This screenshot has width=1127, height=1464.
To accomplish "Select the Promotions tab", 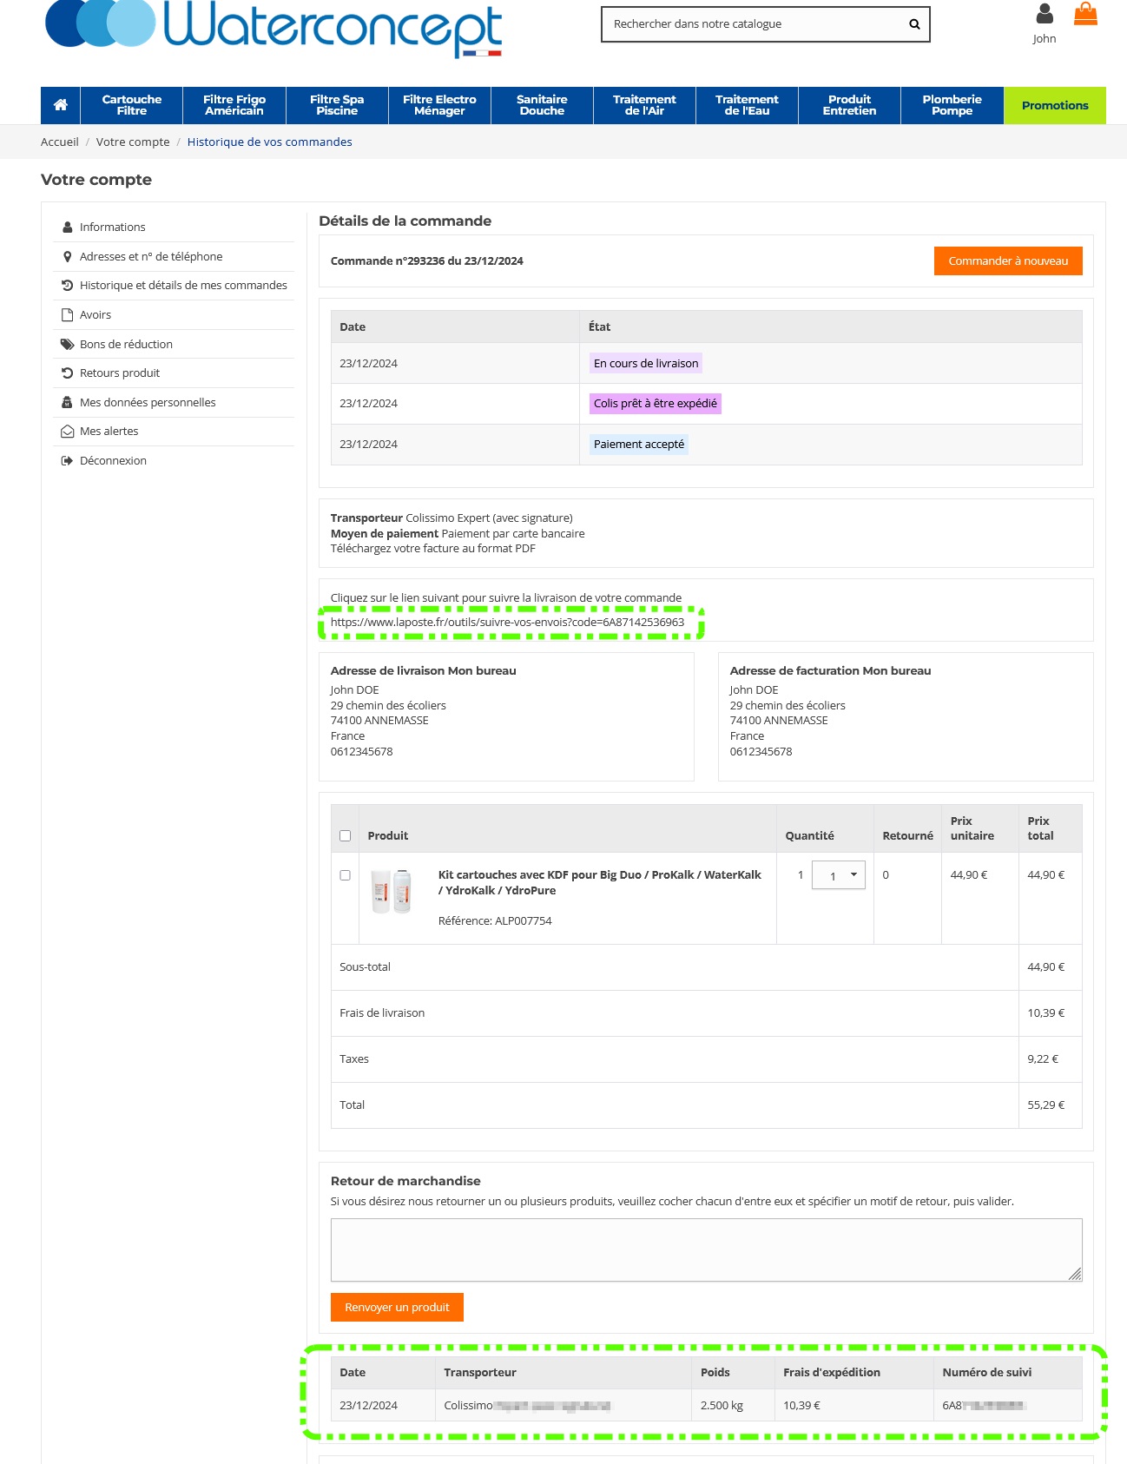I will pos(1054,105).
